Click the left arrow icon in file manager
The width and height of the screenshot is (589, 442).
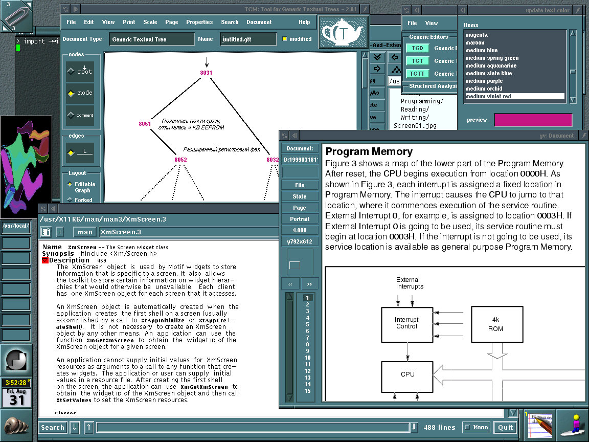tap(394, 57)
